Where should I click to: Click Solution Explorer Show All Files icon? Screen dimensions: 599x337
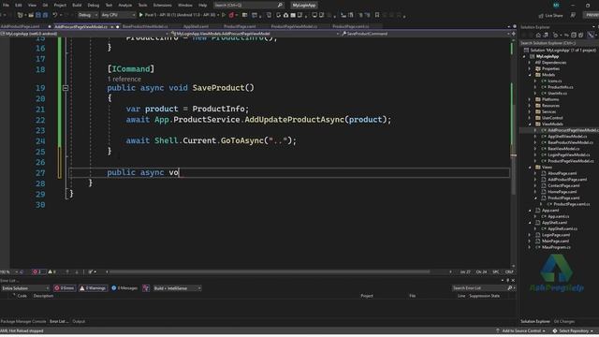(580, 36)
